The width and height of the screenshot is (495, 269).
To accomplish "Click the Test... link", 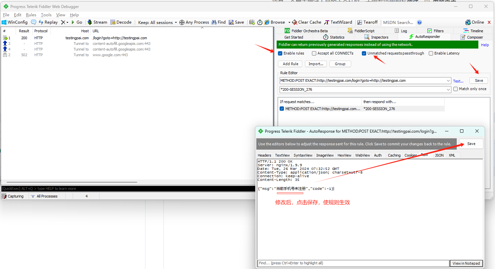I will pyautogui.click(x=458, y=81).
